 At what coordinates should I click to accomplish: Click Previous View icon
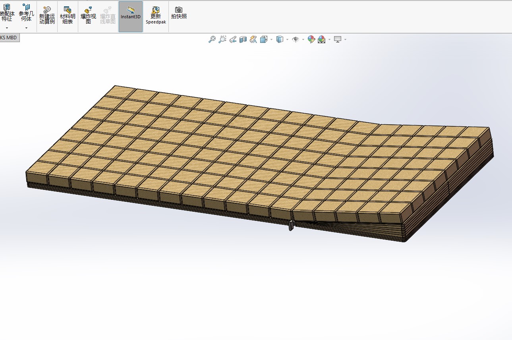click(x=233, y=39)
